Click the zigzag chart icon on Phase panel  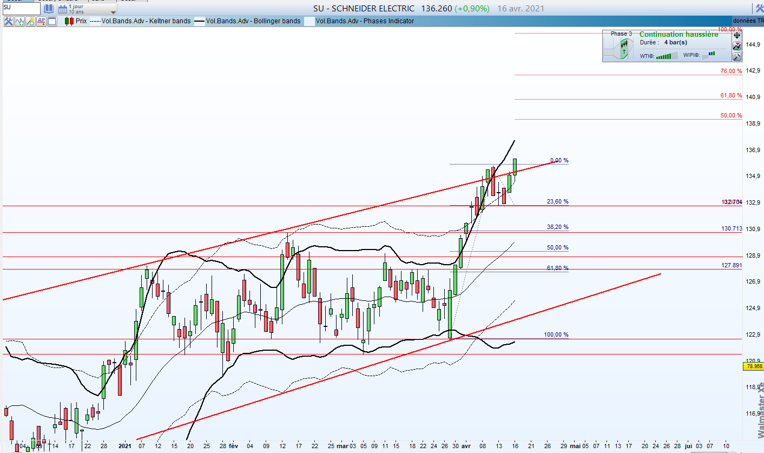pyautogui.click(x=736, y=46)
